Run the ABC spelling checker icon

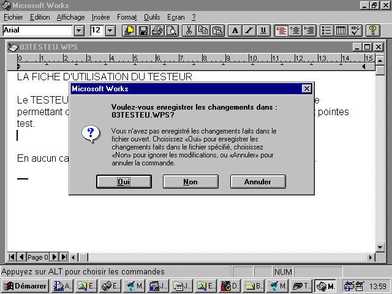tap(355, 31)
